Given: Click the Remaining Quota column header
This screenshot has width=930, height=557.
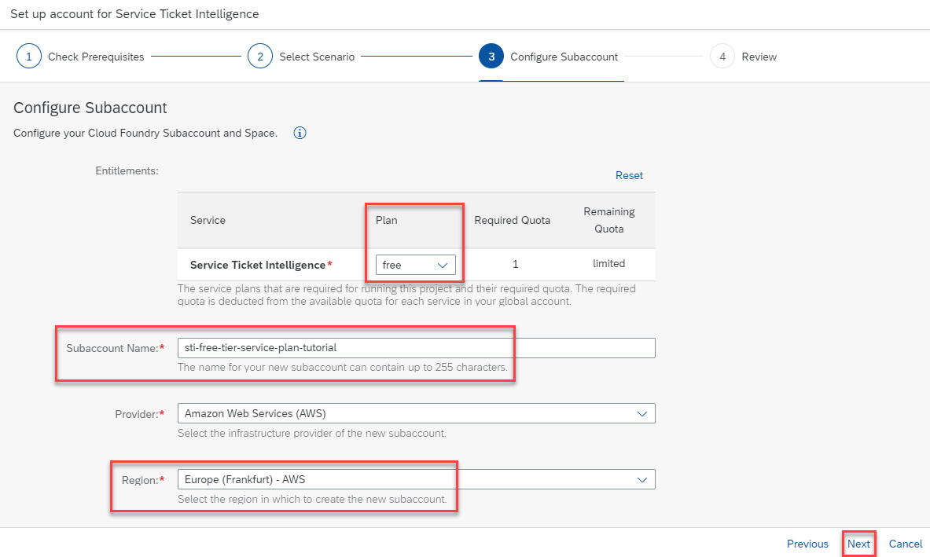Looking at the screenshot, I should pos(609,220).
